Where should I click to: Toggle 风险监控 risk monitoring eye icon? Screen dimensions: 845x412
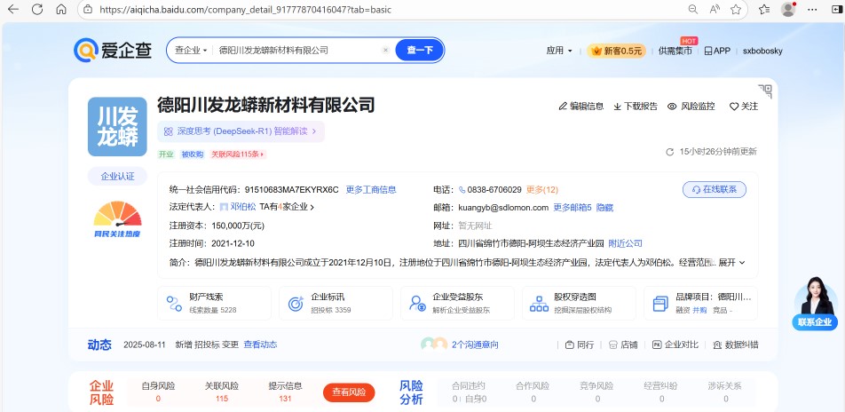(x=672, y=107)
